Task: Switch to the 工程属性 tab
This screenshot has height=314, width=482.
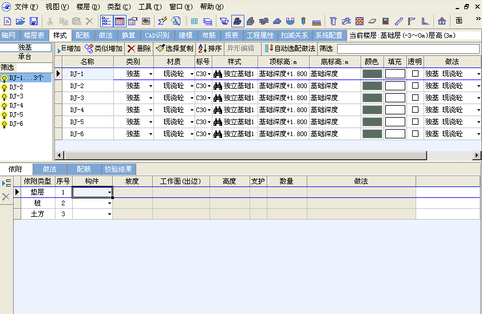Action: (x=260, y=35)
